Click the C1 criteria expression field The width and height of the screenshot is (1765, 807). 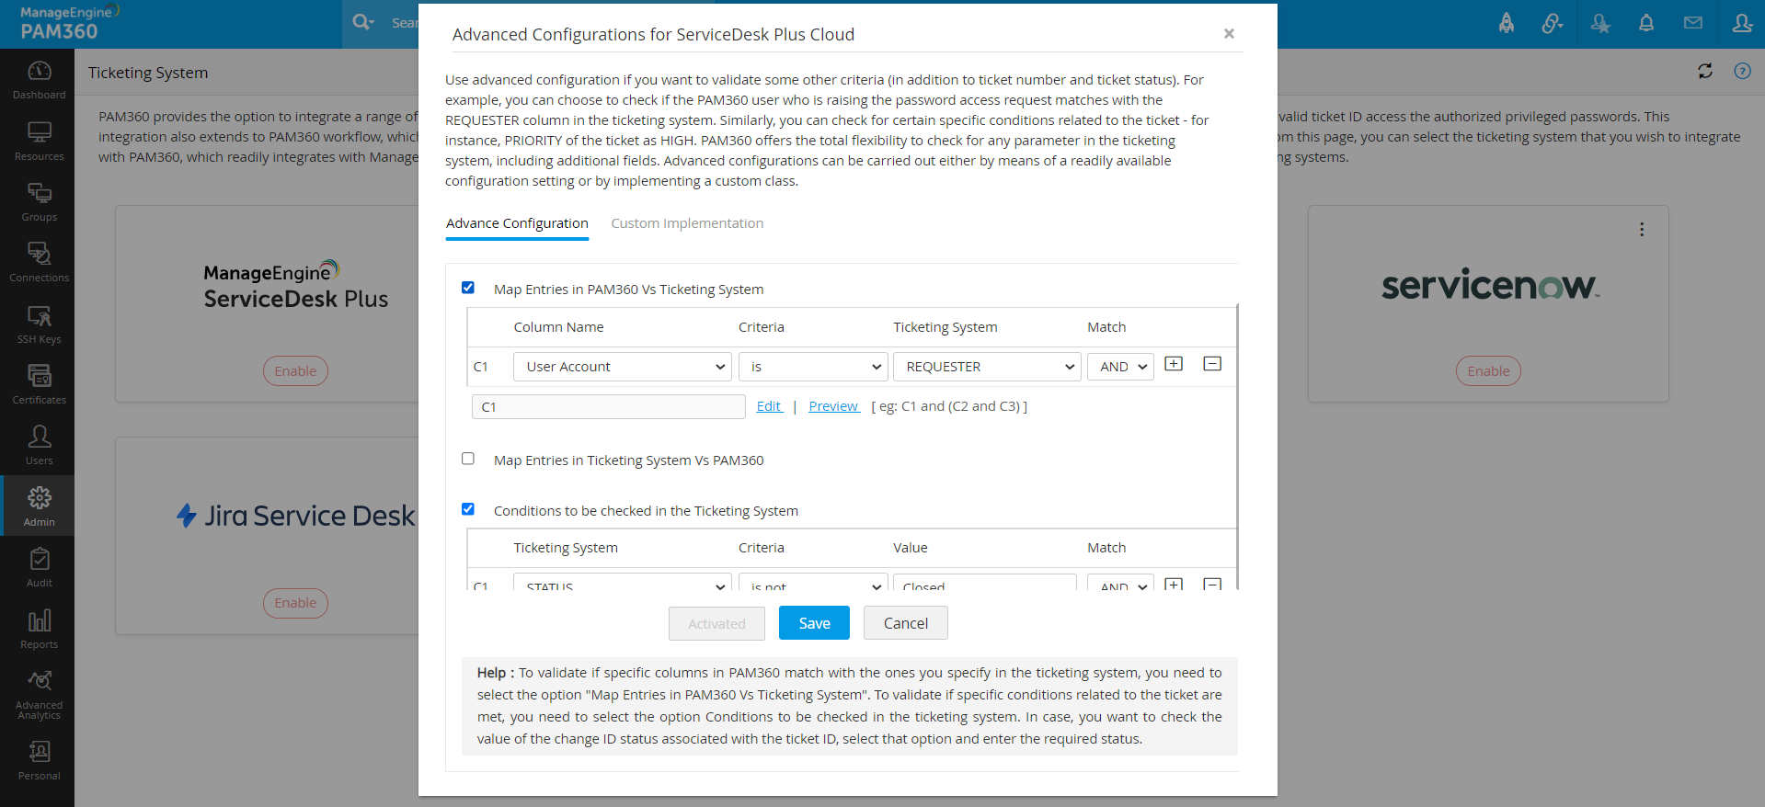608,407
